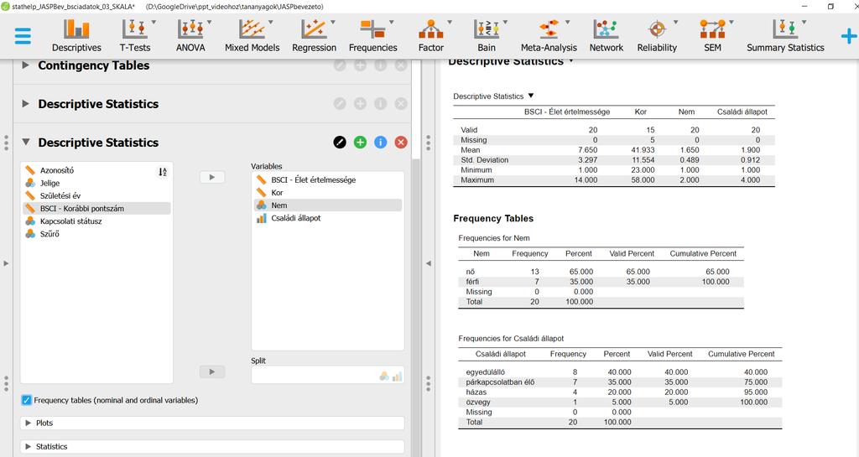The height and width of the screenshot is (457, 859).
Task: Open the T-Tests module menu
Action: pyautogui.click(x=135, y=35)
